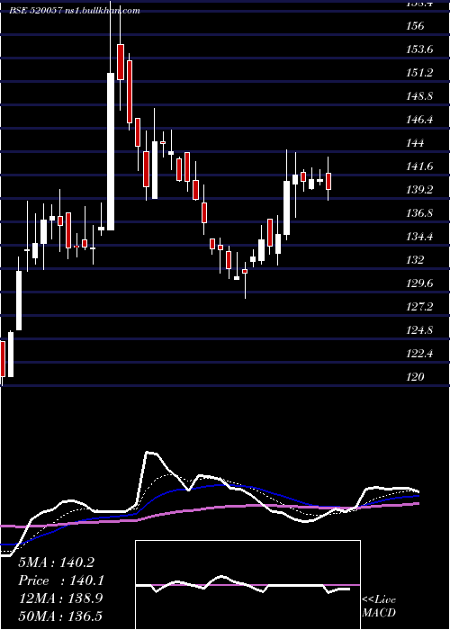Click the 146.4 price axis label

(419, 120)
